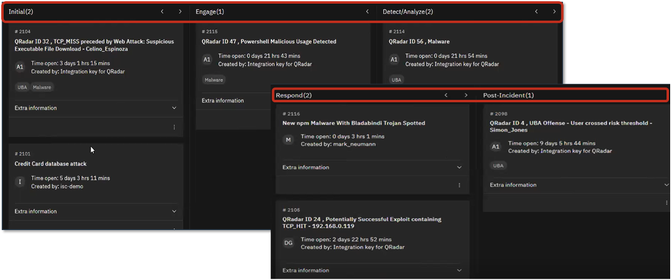
Task: Click left arrow in Respond column header
Action: click(446, 96)
